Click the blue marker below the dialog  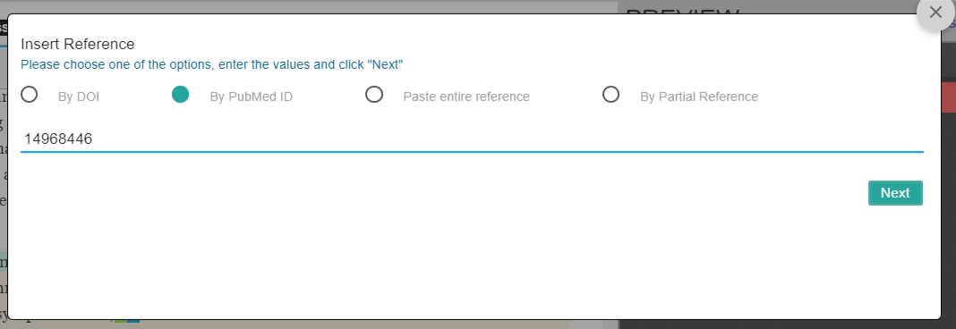[x=132, y=320]
